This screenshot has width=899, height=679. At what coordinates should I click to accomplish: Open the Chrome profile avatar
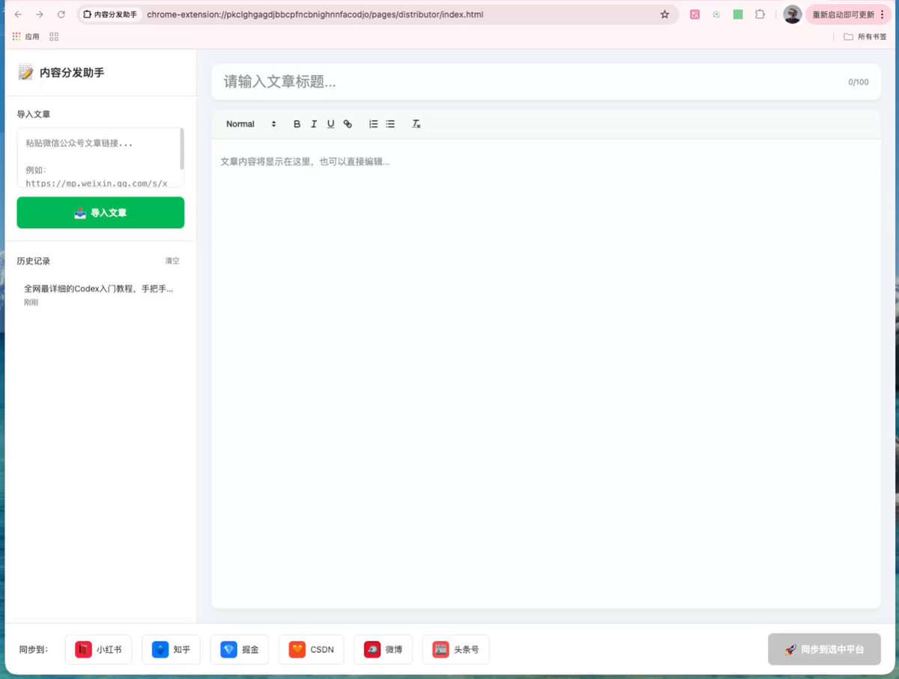[x=792, y=14]
